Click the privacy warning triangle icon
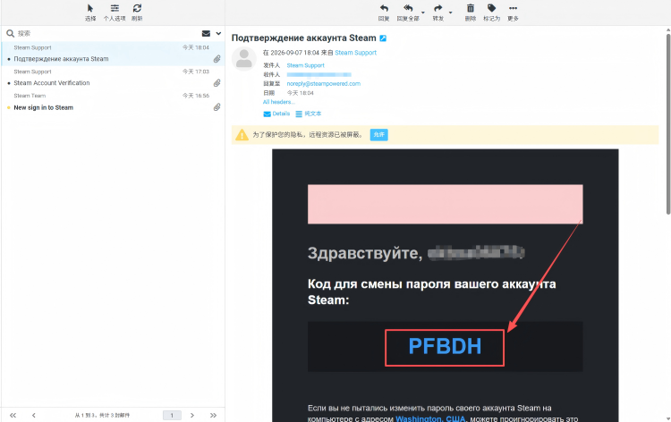This screenshot has width=671, height=422. [242, 135]
